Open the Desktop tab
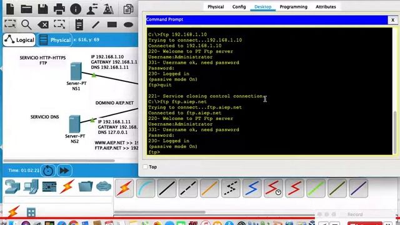400x225 pixels. 262,7
